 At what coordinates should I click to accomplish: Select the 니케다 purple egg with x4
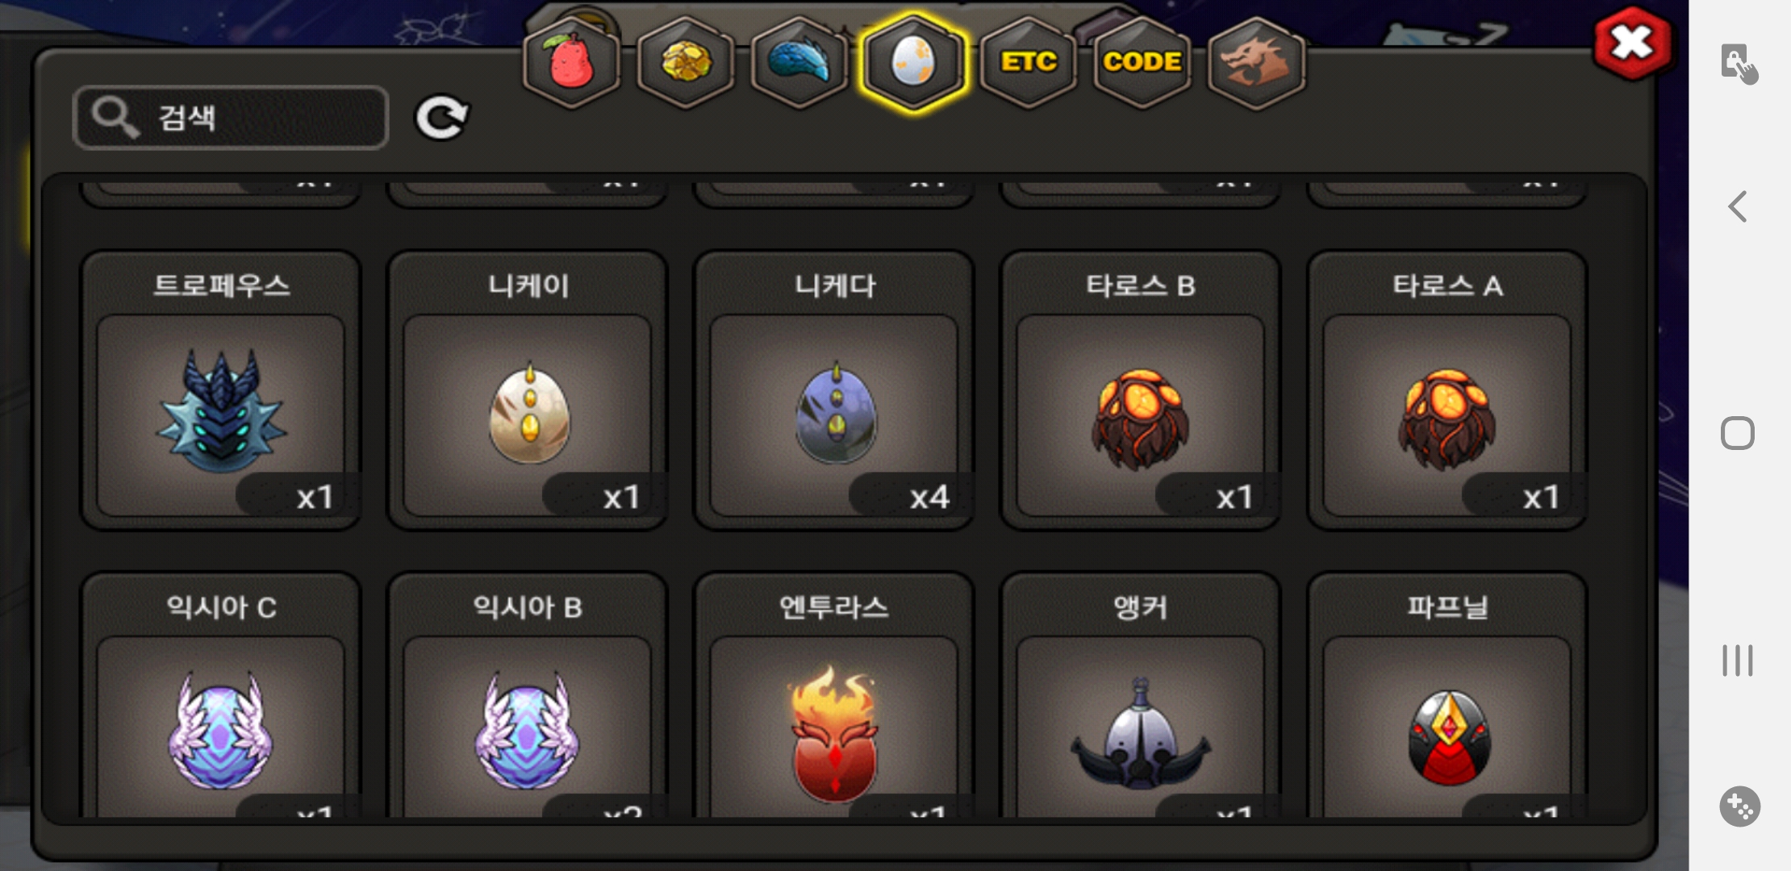(x=834, y=390)
